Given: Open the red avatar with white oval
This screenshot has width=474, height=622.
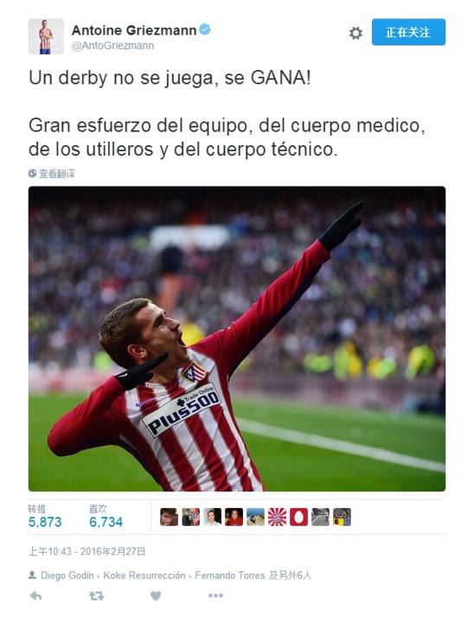Looking at the screenshot, I should (298, 517).
